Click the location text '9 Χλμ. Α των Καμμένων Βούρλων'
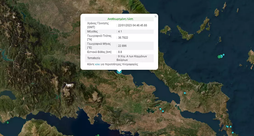This screenshot has width=254, height=136. click(x=132, y=58)
